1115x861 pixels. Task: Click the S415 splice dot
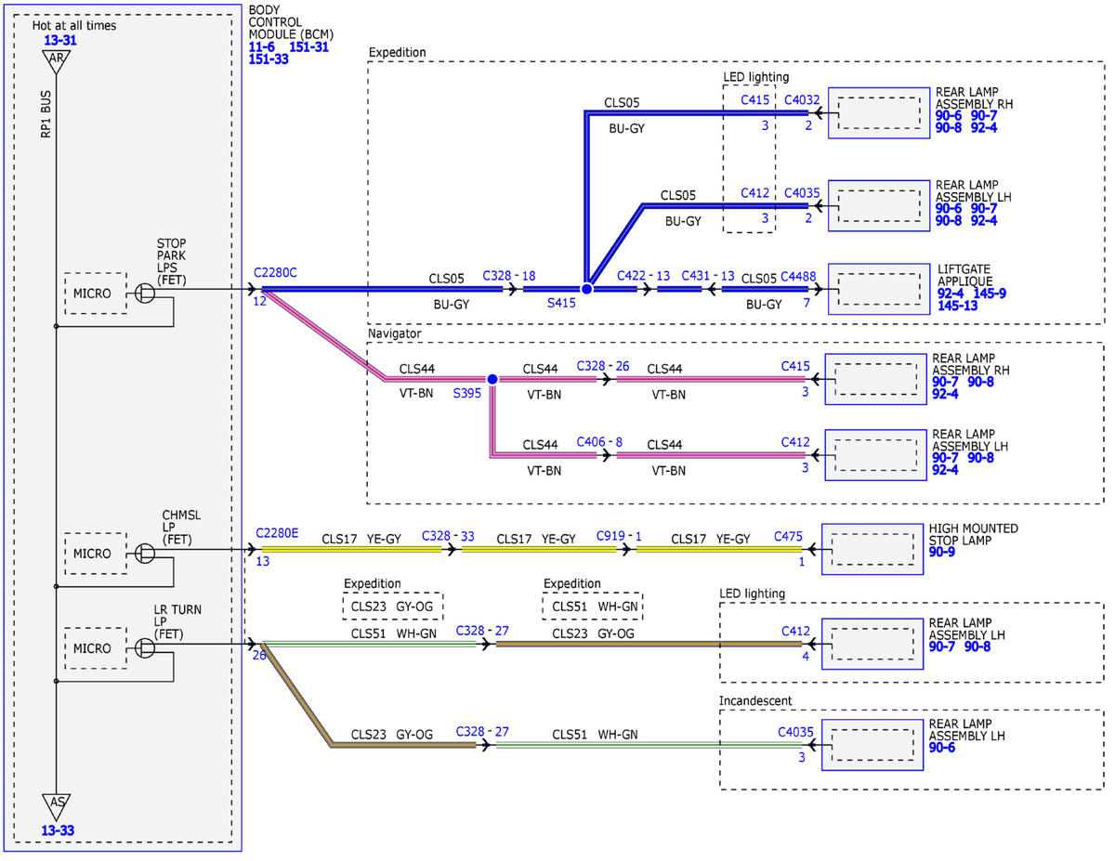point(586,289)
